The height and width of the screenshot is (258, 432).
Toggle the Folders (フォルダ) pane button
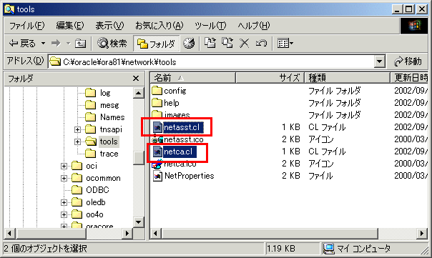[x=156, y=43]
